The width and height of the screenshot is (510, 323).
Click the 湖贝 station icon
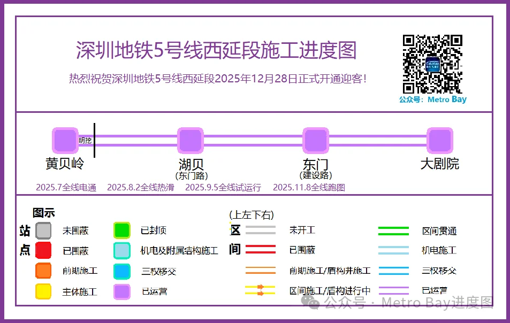191,140
